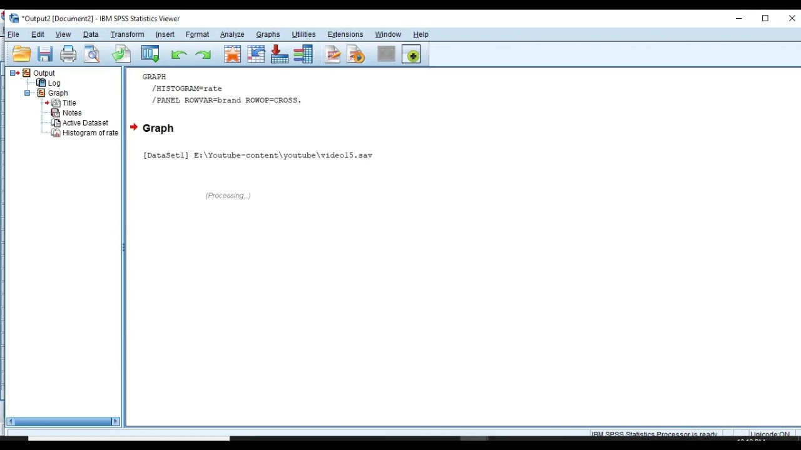Open the File menu
The image size is (801, 450).
pos(13,34)
